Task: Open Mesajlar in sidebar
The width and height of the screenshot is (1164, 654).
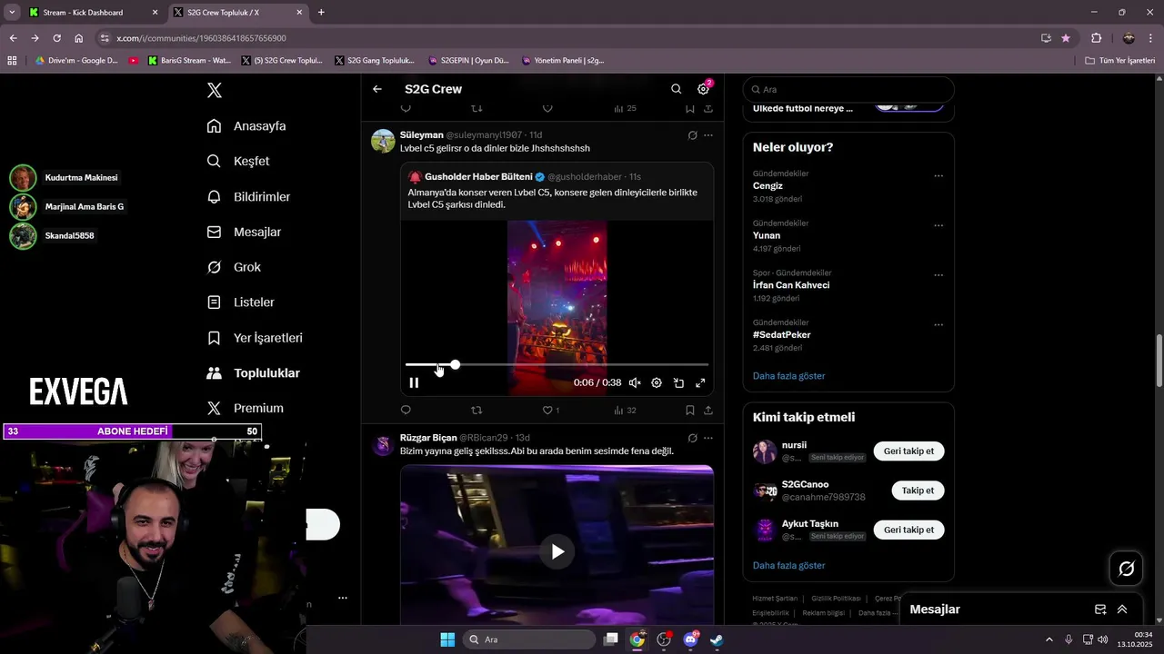Action: pyautogui.click(x=244, y=232)
